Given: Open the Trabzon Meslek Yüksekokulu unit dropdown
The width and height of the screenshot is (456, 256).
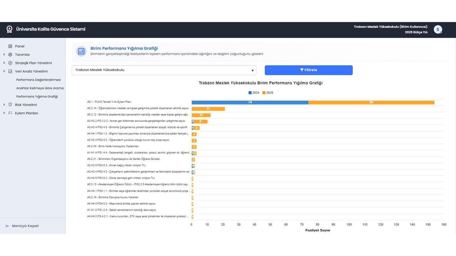Looking at the screenshot, I should coord(164,70).
